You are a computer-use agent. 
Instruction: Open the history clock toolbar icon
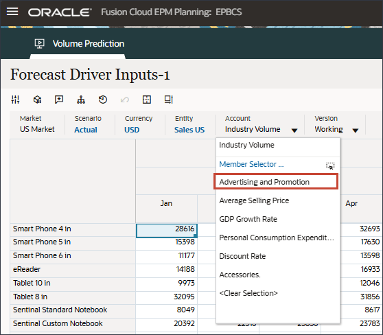tap(103, 100)
